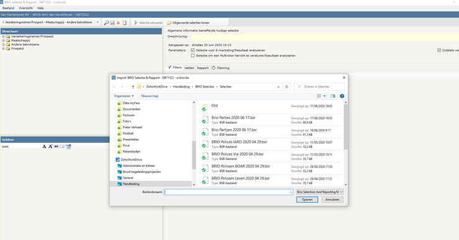Click the Selectie uitvoeren play icon

coord(136,22)
